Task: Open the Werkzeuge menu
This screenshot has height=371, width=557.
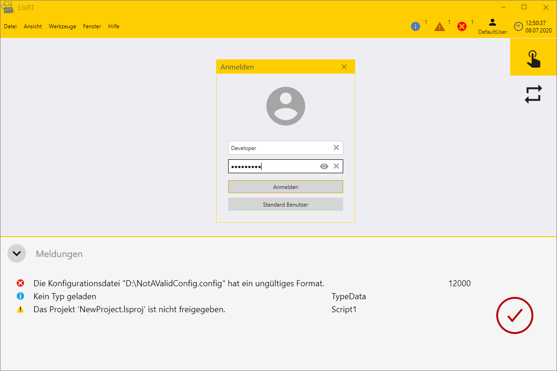Action: coord(62,26)
